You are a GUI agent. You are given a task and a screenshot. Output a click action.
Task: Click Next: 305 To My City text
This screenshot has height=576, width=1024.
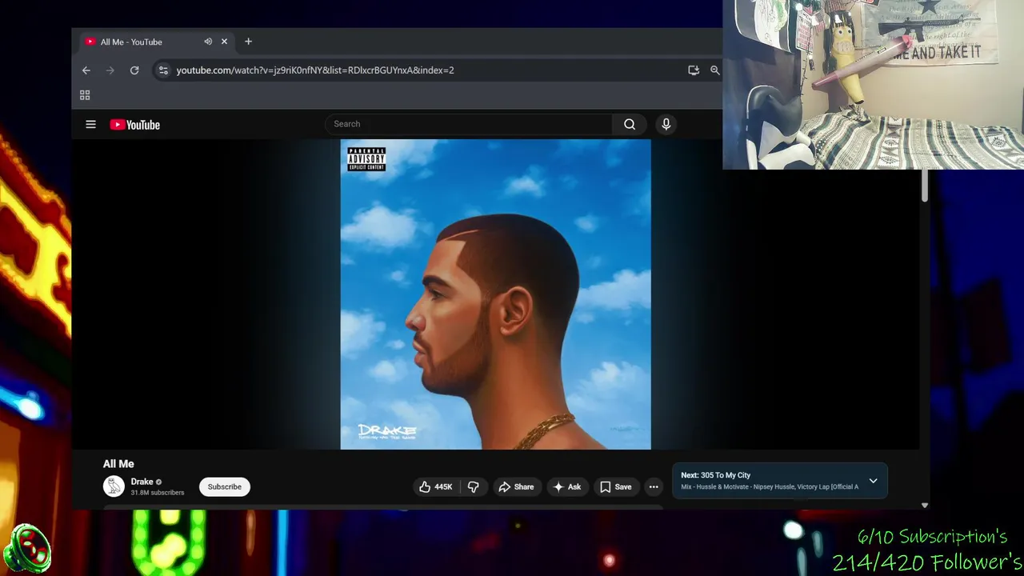pos(715,475)
